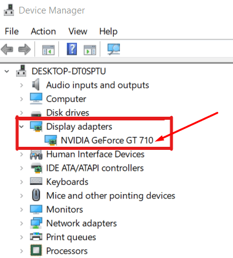Click the Device Manager title bar icon
233x258 pixels.
coord(9,10)
